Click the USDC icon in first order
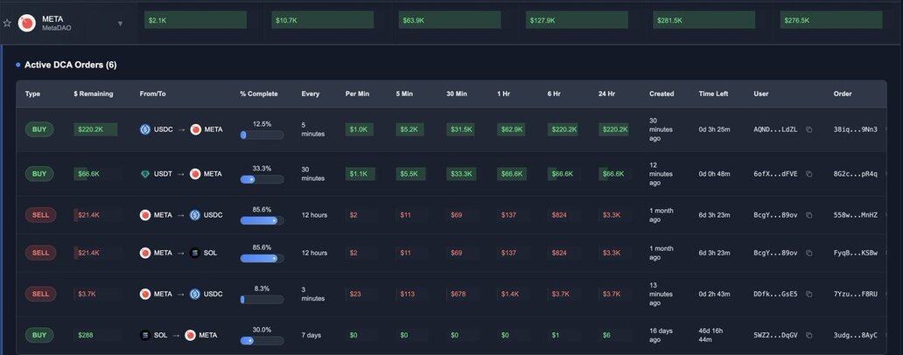This screenshot has width=903, height=355. [x=145, y=129]
